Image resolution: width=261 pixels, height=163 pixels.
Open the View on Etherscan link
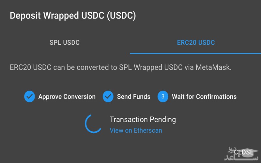pyautogui.click(x=136, y=130)
